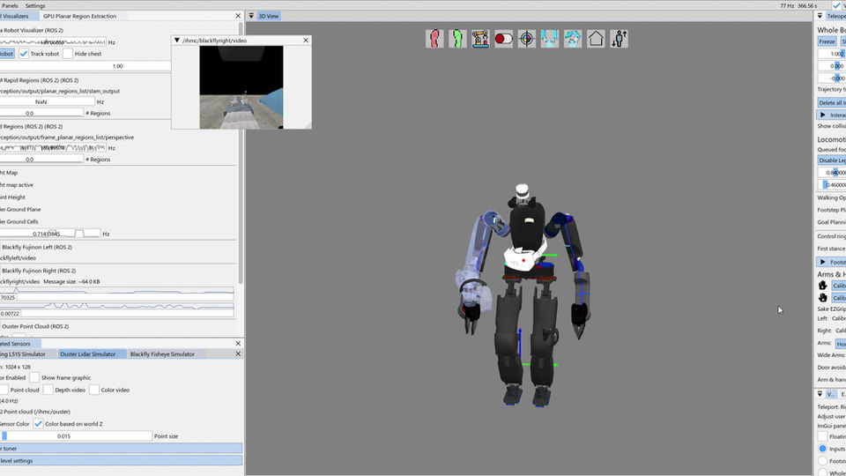Expand the level settings collapsible header
The image size is (846, 476).
(121, 461)
